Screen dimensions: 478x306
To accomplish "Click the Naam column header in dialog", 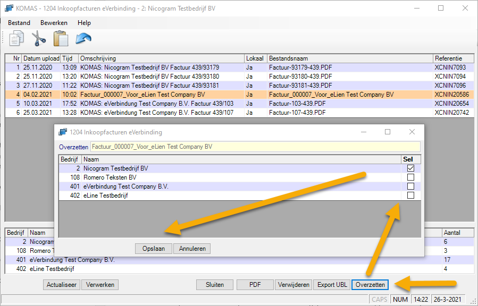I will click(241, 159).
